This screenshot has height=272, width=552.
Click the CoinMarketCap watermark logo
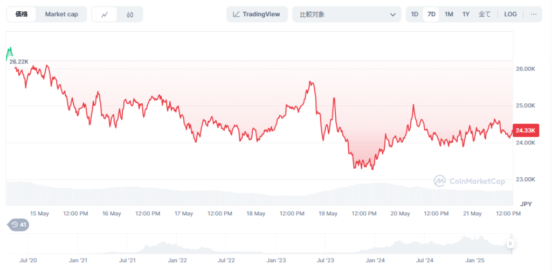pyautogui.click(x=470, y=181)
